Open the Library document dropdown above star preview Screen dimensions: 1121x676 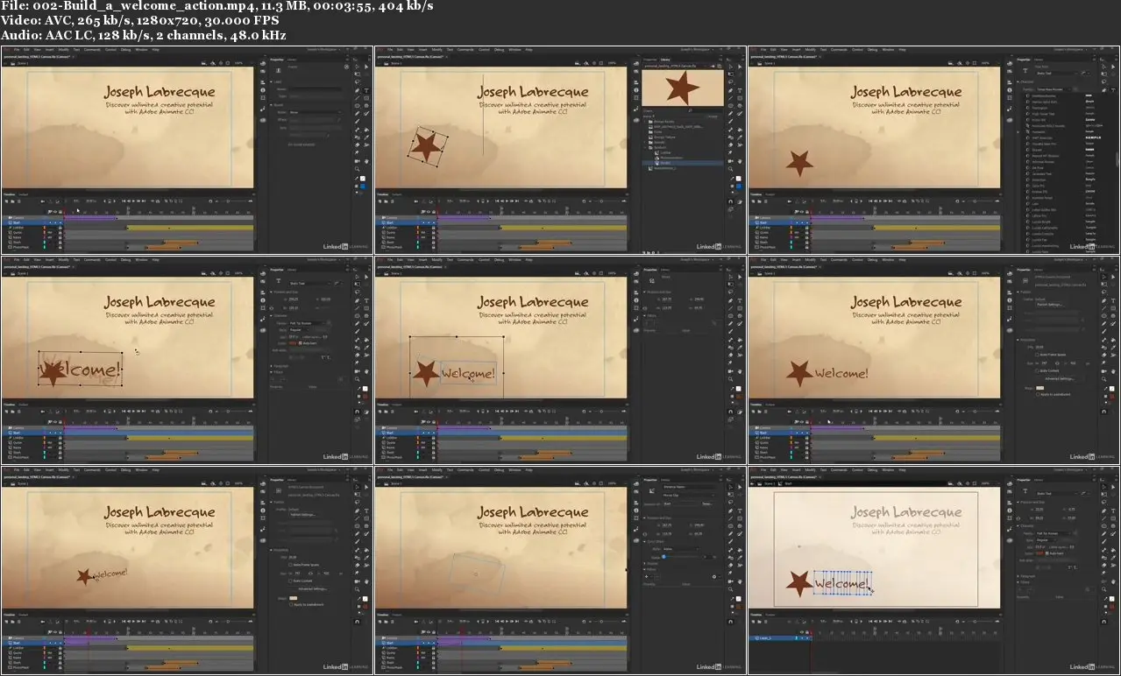(677, 66)
